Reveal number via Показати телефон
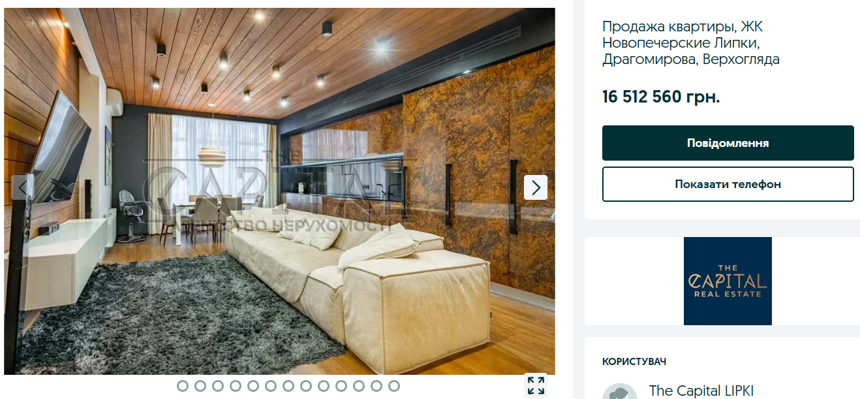Screen dimensions: 860x399 point(728,184)
